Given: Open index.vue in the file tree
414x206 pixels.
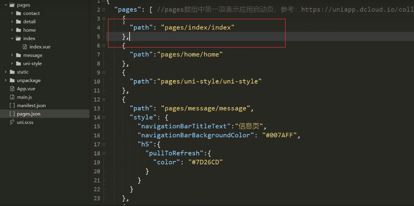Looking at the screenshot, I should pyautogui.click(x=40, y=47).
